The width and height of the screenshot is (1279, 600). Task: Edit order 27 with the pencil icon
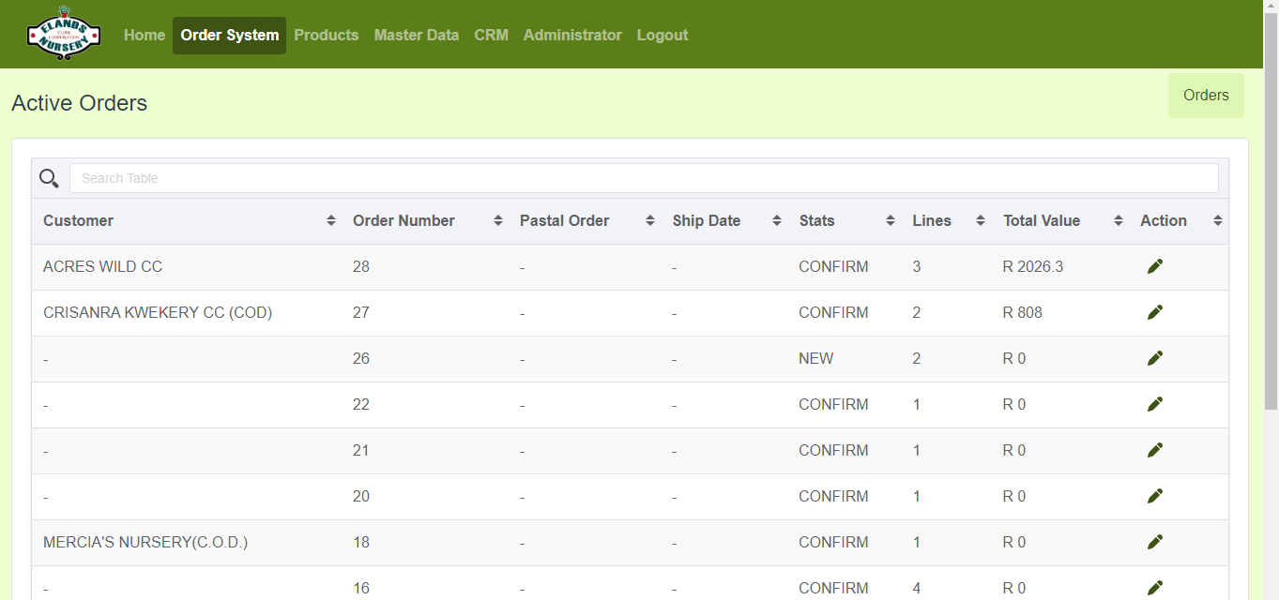point(1155,313)
